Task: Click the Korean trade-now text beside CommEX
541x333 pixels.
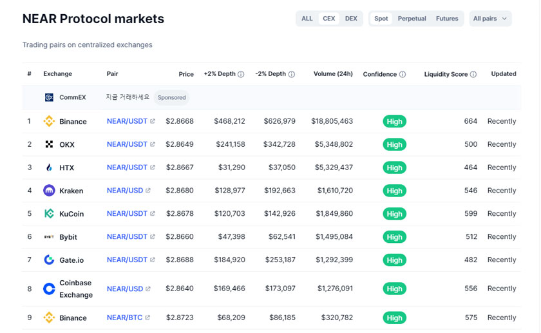Action: coord(128,97)
